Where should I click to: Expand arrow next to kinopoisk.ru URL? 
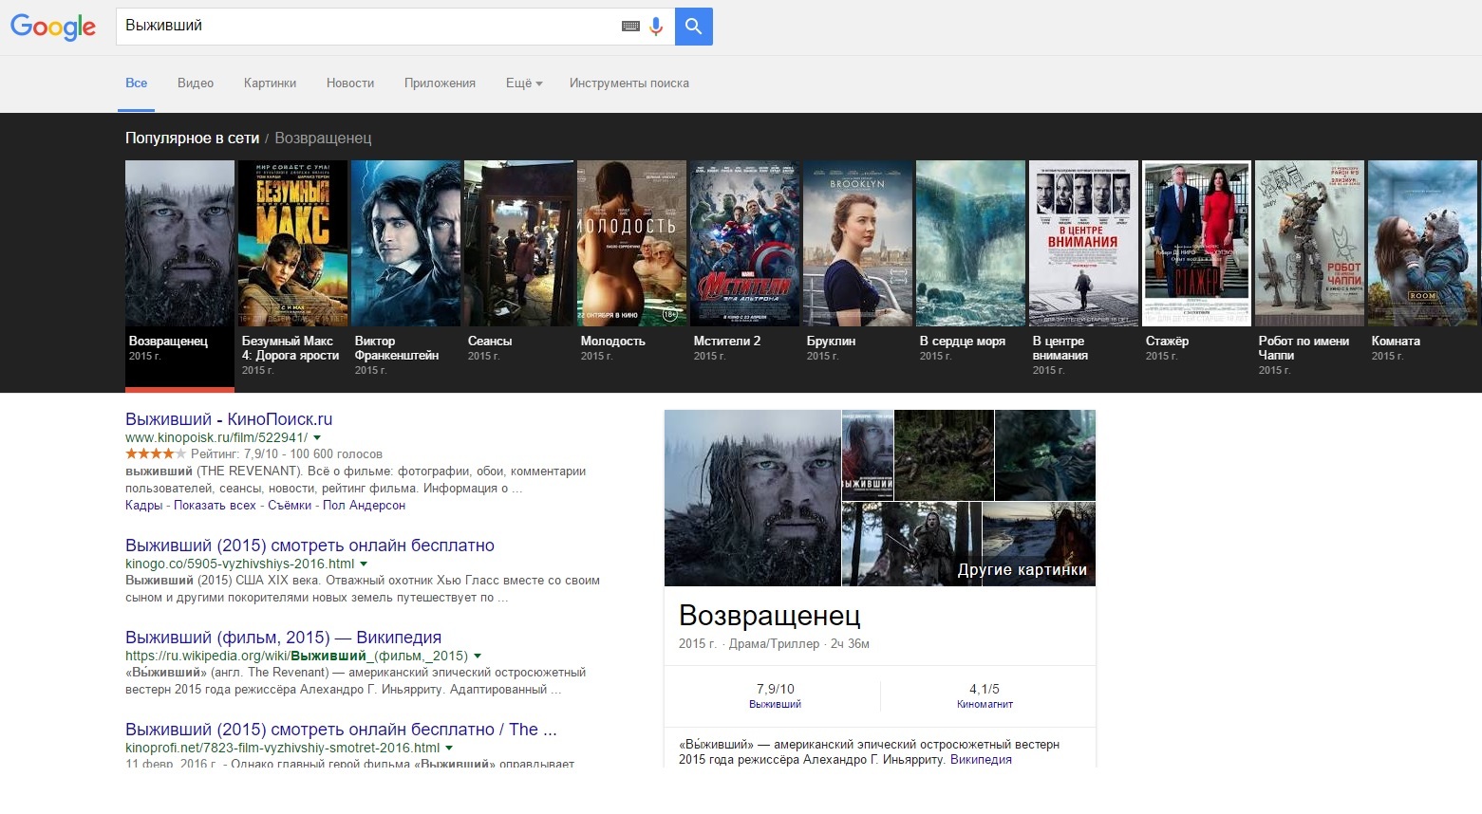[x=317, y=438]
